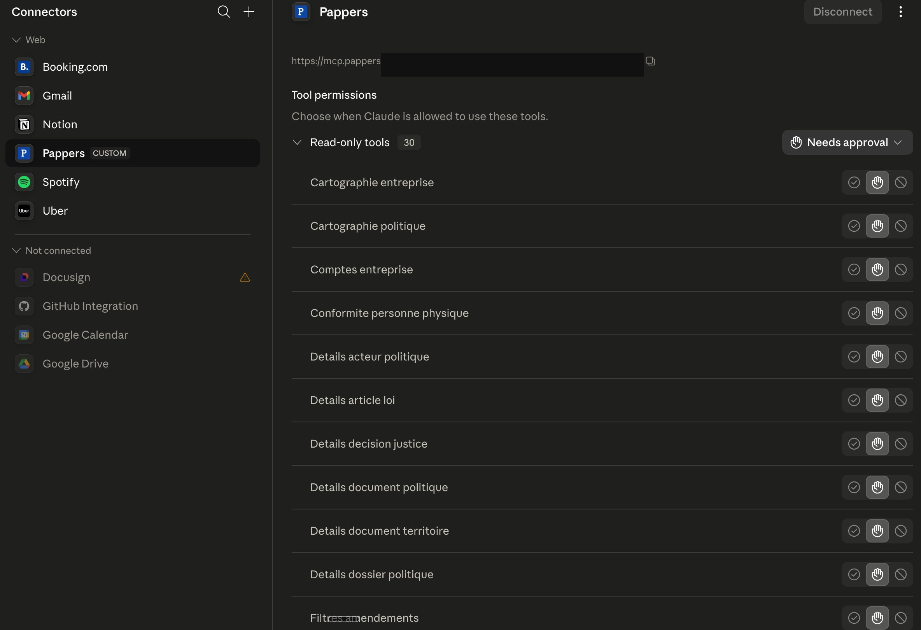The width and height of the screenshot is (921, 630).
Task: Copy the Pappers MCP URL
Action: tap(650, 61)
